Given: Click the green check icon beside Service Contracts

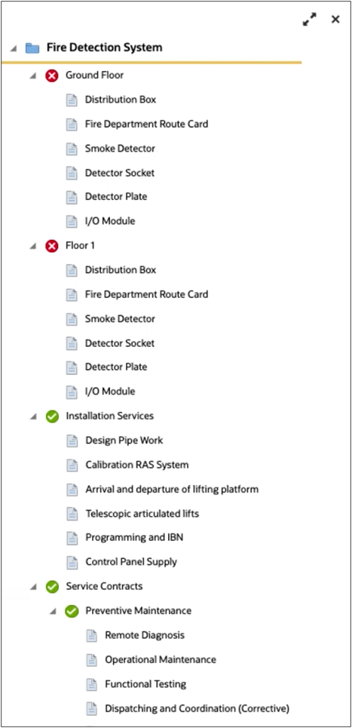Looking at the screenshot, I should (x=53, y=587).
